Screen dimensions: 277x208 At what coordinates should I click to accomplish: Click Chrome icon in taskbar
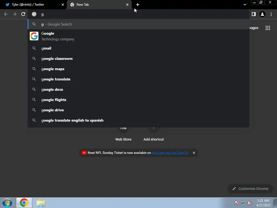click(x=24, y=203)
